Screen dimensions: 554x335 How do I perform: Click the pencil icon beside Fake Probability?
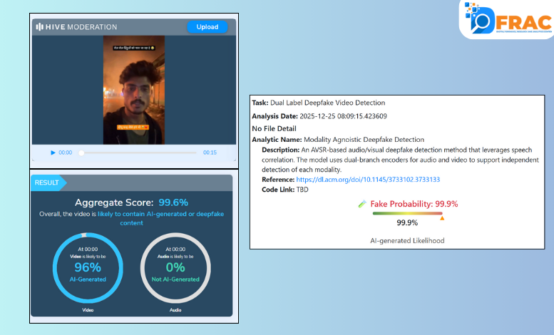click(x=362, y=204)
